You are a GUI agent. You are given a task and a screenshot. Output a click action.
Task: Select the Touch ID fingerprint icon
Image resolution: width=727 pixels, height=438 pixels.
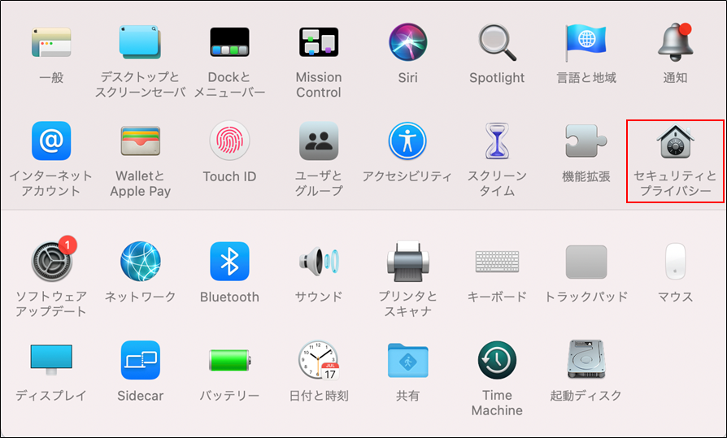229,141
